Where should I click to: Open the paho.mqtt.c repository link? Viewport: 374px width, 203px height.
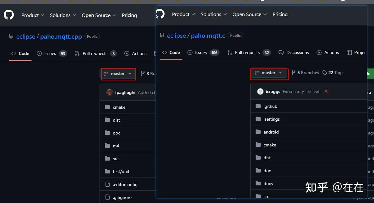208,36
